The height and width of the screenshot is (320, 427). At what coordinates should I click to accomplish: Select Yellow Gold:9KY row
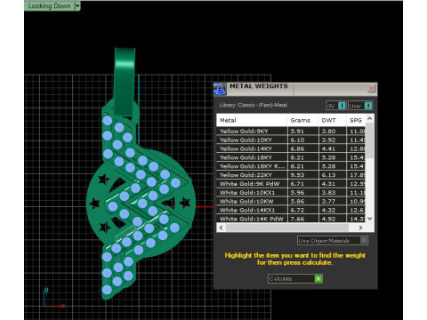(291, 132)
